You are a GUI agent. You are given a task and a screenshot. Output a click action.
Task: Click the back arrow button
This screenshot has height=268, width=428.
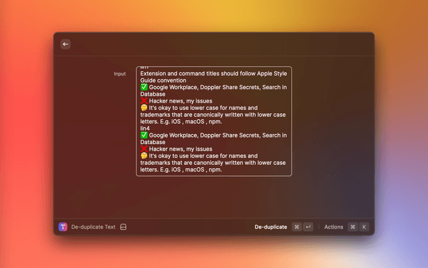pos(66,44)
